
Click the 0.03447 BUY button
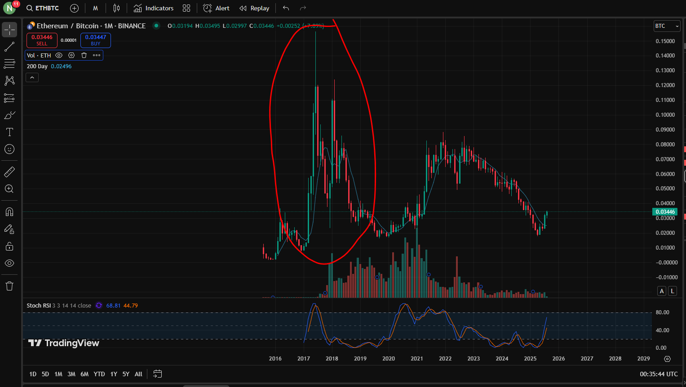point(96,40)
